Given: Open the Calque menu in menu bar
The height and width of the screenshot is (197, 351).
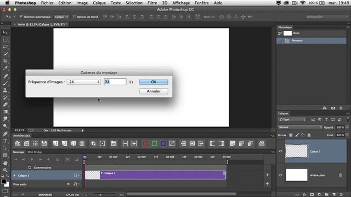Looking at the screenshot, I should tap(99, 3).
